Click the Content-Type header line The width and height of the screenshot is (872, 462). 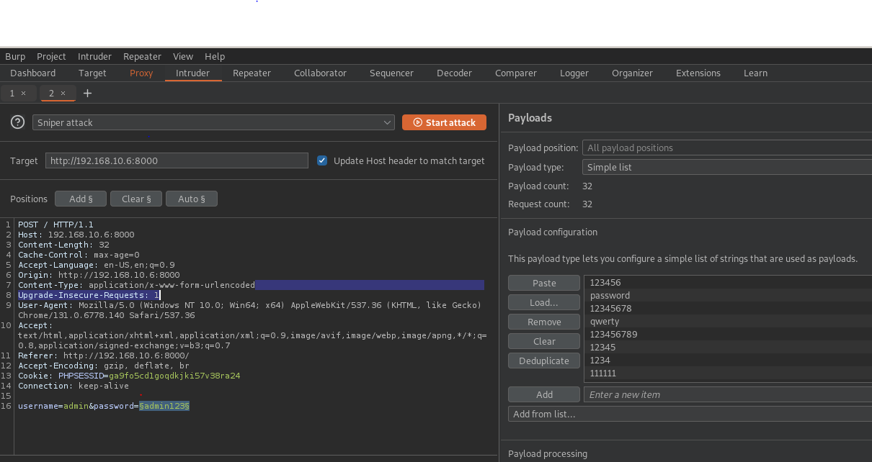[136, 285]
